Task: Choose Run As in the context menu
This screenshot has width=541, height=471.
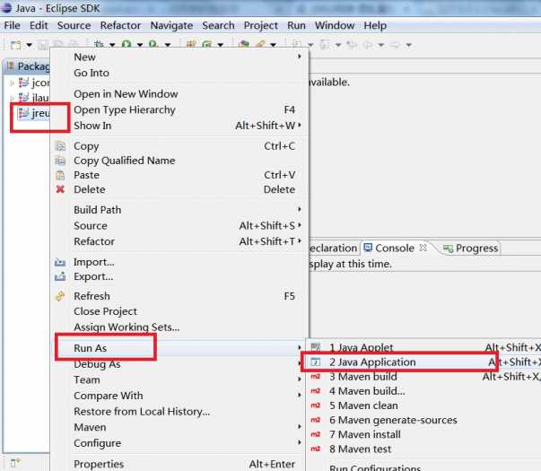Action: pyautogui.click(x=179, y=348)
